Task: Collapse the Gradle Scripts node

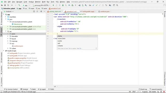Action: point(4,51)
